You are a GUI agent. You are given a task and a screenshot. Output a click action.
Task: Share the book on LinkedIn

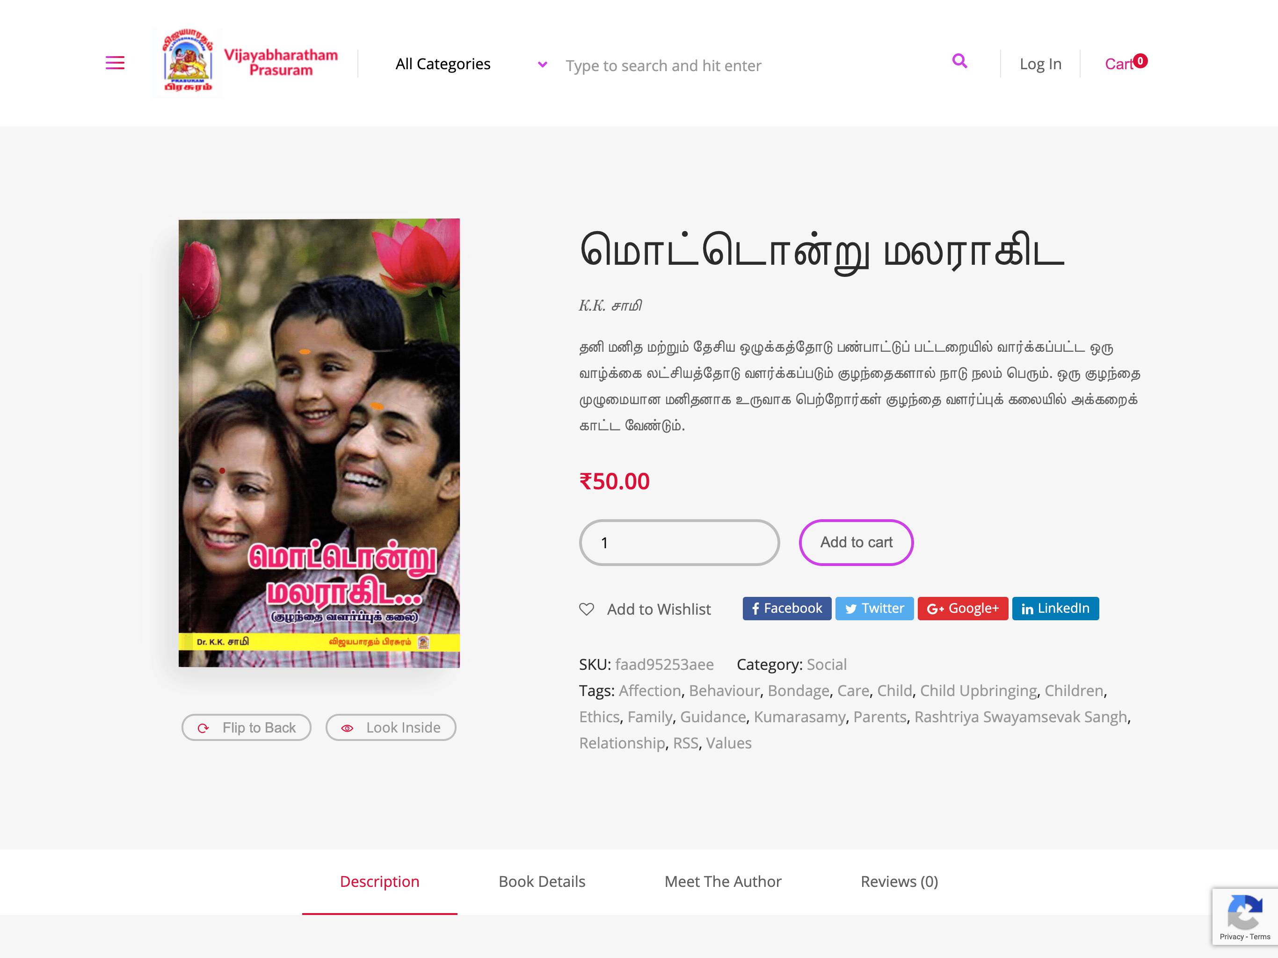tap(1055, 609)
